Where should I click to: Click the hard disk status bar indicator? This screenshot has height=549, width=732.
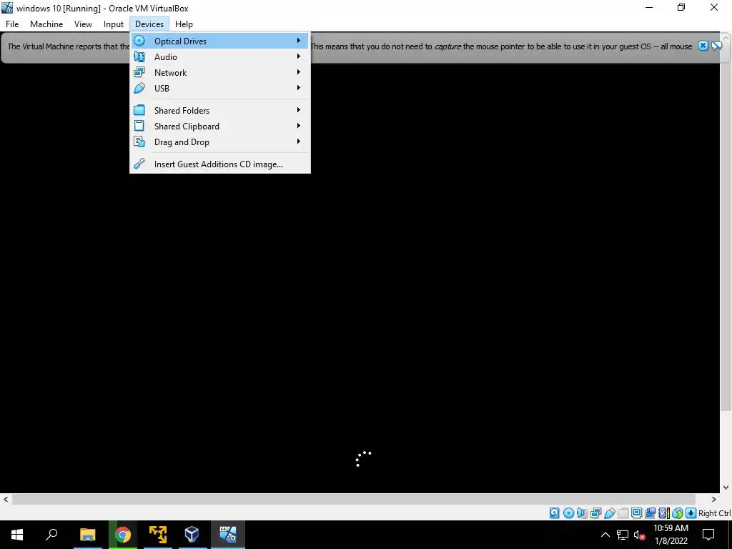click(554, 513)
